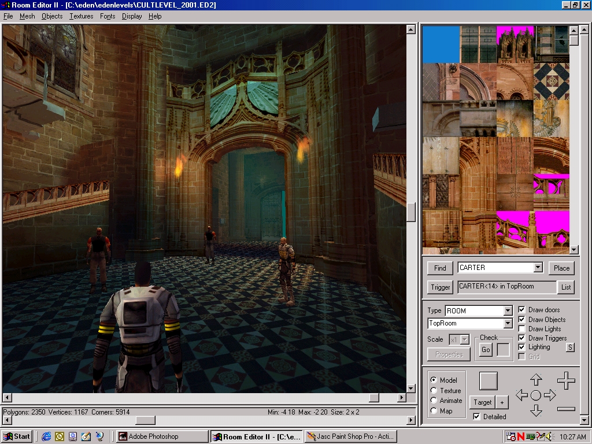The width and height of the screenshot is (592, 444).
Task: Select the solid blue texture swatch
Action: point(441,44)
